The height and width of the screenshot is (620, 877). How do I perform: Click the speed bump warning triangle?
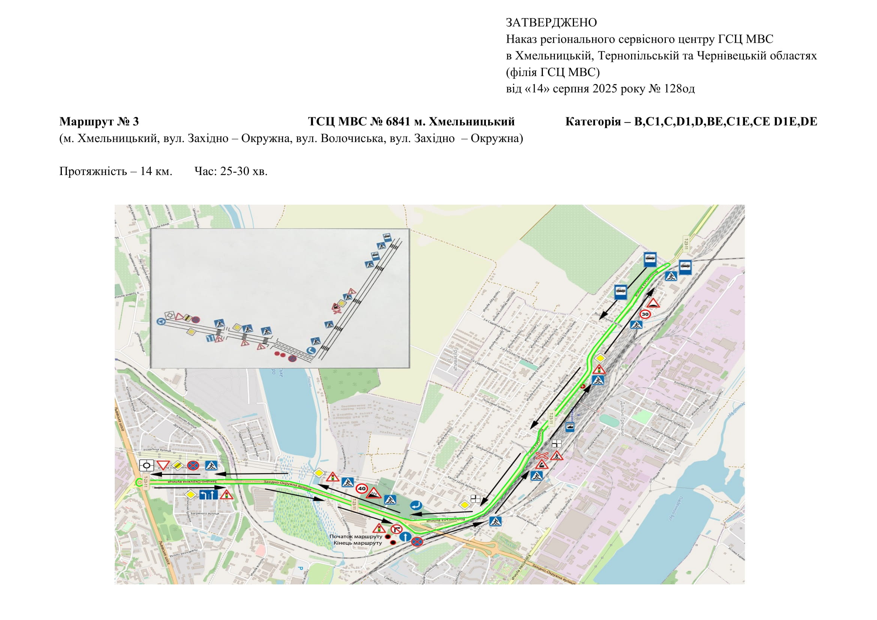pos(653,303)
